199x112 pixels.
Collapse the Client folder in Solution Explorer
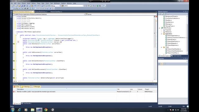coord(161,47)
